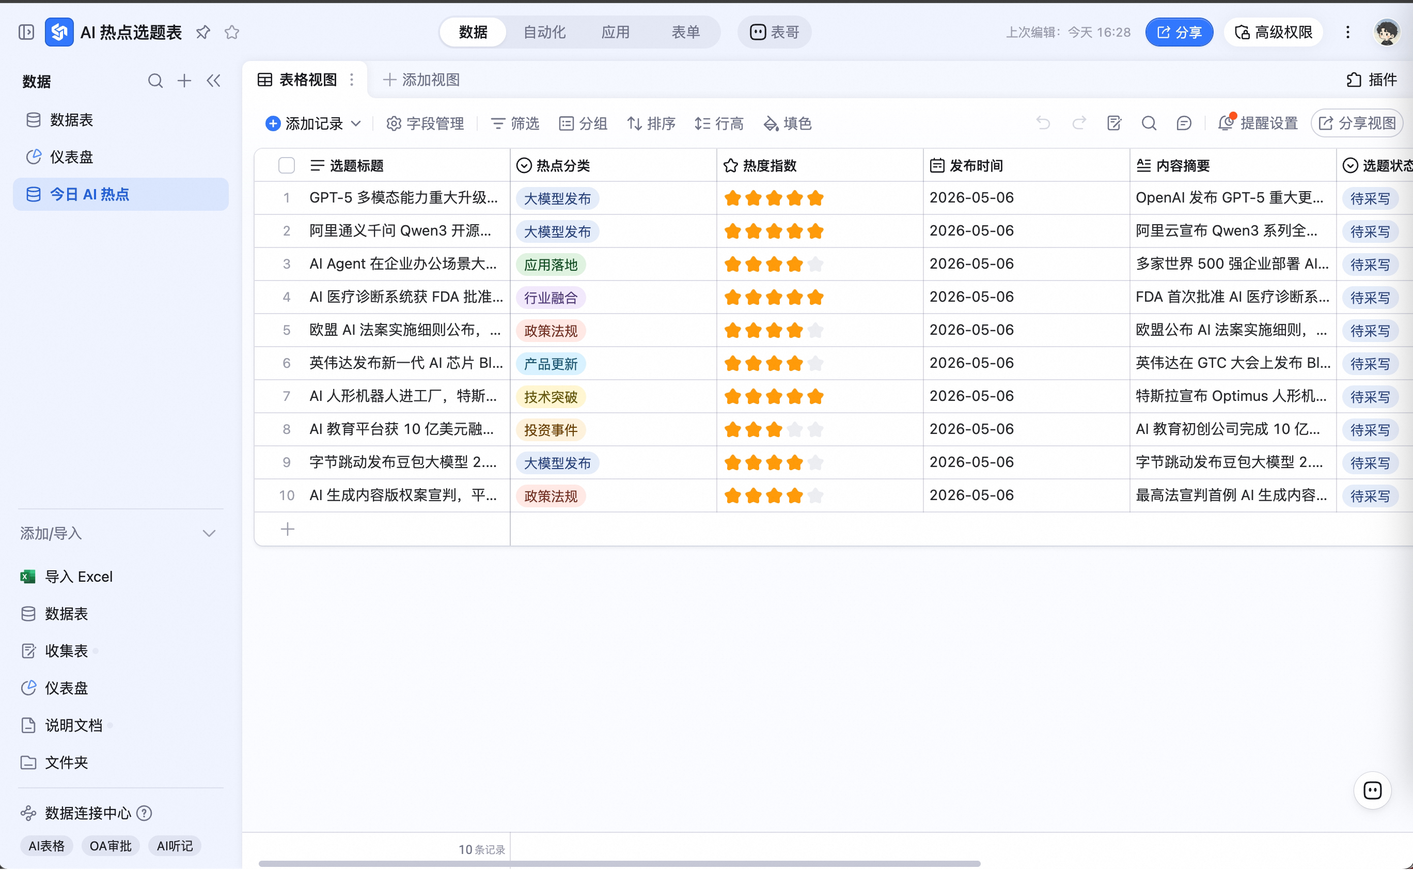
Task: Favorite the table with the star icon
Action: (x=232, y=32)
